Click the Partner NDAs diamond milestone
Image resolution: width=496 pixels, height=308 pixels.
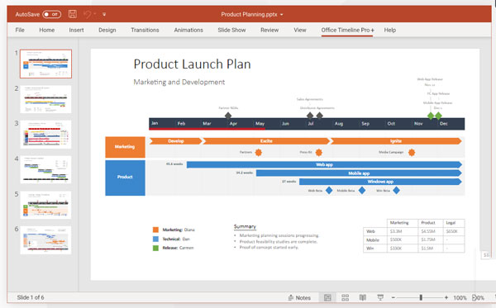(x=228, y=116)
